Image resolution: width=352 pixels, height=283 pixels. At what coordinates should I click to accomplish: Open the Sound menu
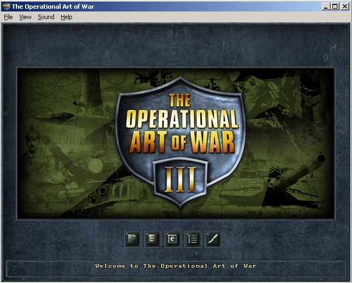click(46, 17)
